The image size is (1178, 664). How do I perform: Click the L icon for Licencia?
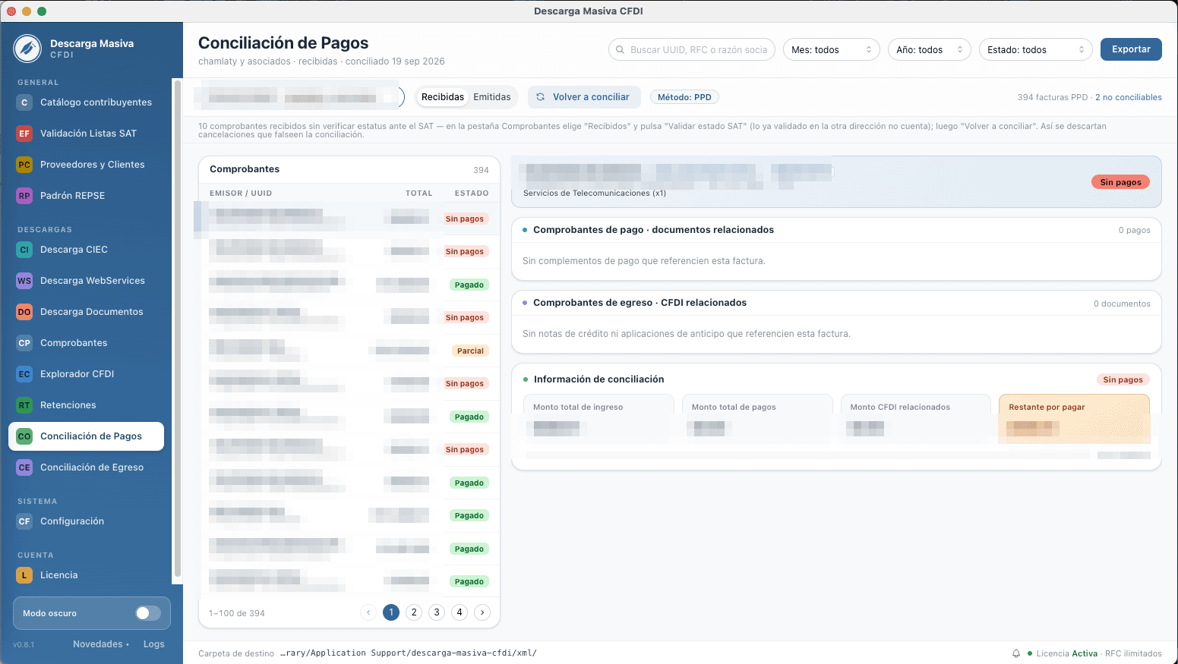click(24, 575)
